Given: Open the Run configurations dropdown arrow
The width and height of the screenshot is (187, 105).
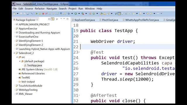Looking at the screenshot, I should click(x=79, y=14).
